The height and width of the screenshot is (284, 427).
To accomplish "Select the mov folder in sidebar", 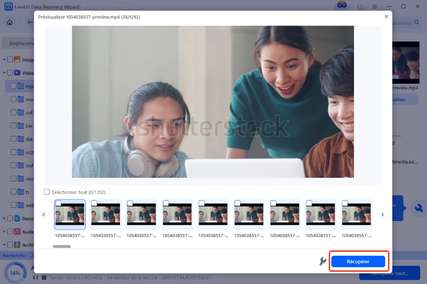I will (20, 99).
